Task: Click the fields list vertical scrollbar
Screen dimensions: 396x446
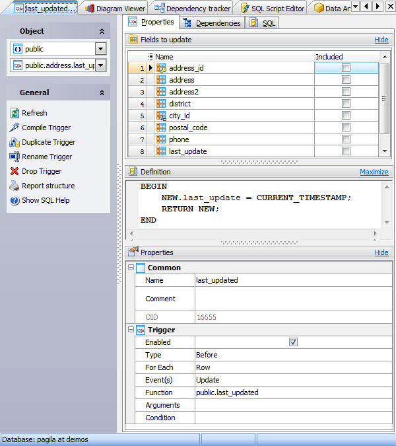Action: point(384,98)
